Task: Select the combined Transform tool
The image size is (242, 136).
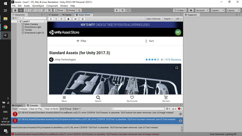Action: click(x=44, y=10)
